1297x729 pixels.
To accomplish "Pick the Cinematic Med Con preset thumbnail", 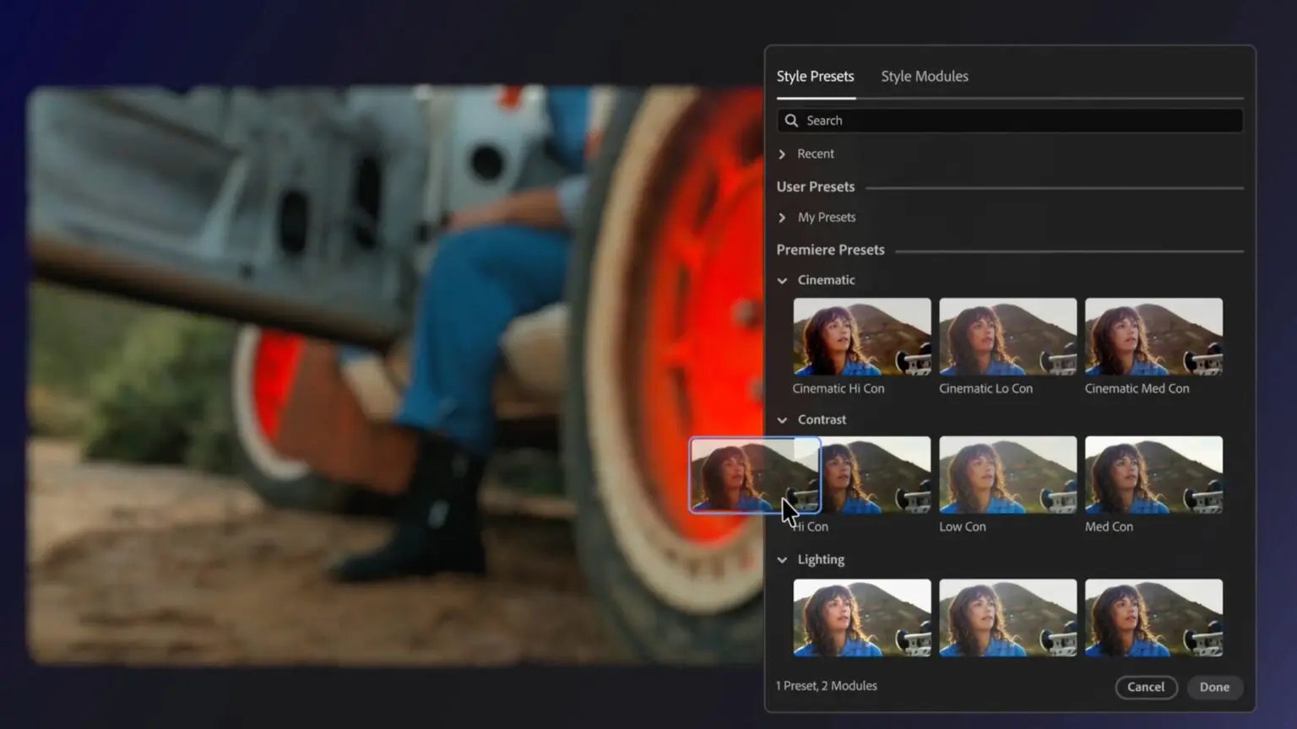I will tap(1153, 337).
